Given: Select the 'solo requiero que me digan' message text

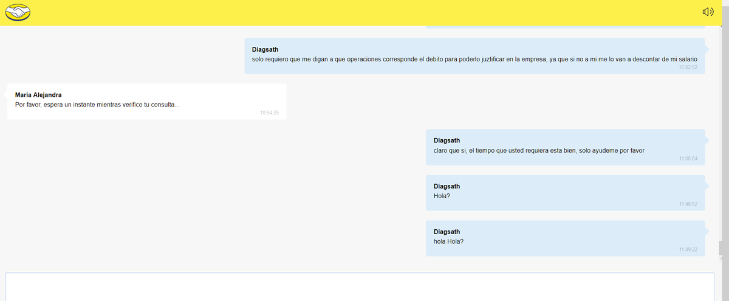Looking at the screenshot, I should [474, 59].
